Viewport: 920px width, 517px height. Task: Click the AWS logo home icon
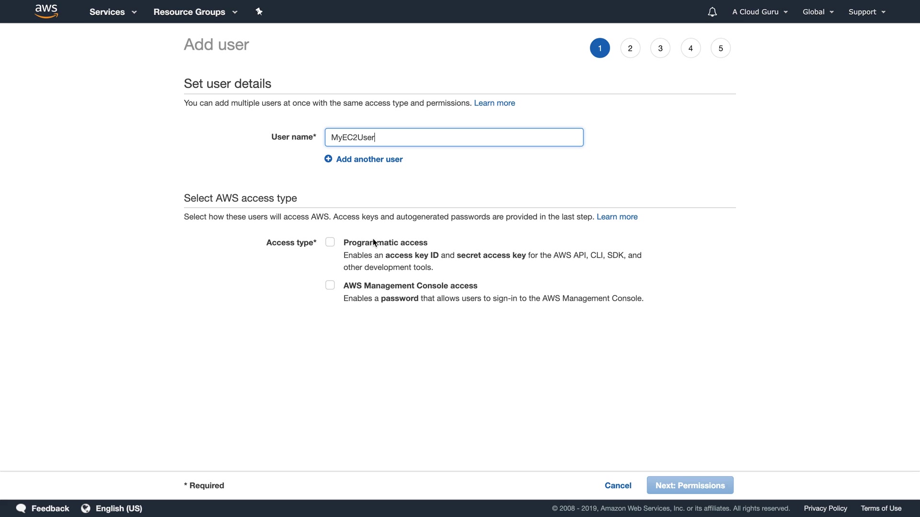[x=46, y=11]
